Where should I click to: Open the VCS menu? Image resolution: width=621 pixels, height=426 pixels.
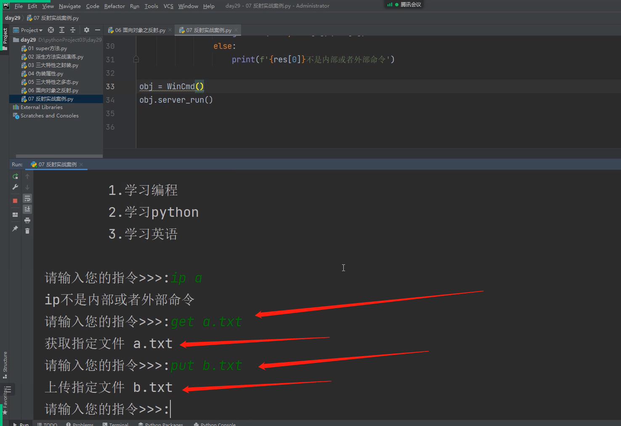click(168, 6)
